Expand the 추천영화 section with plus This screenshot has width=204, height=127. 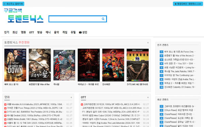(148, 43)
